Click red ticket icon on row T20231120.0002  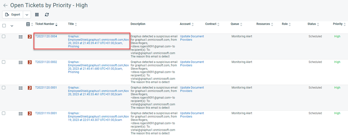click(29, 63)
